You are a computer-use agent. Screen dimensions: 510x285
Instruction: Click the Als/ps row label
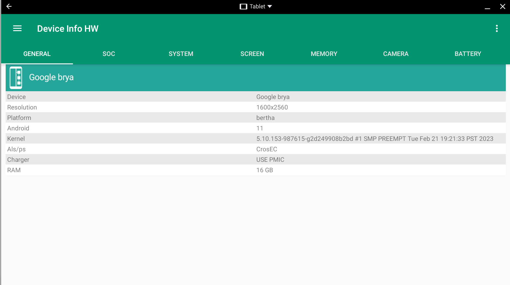16,149
